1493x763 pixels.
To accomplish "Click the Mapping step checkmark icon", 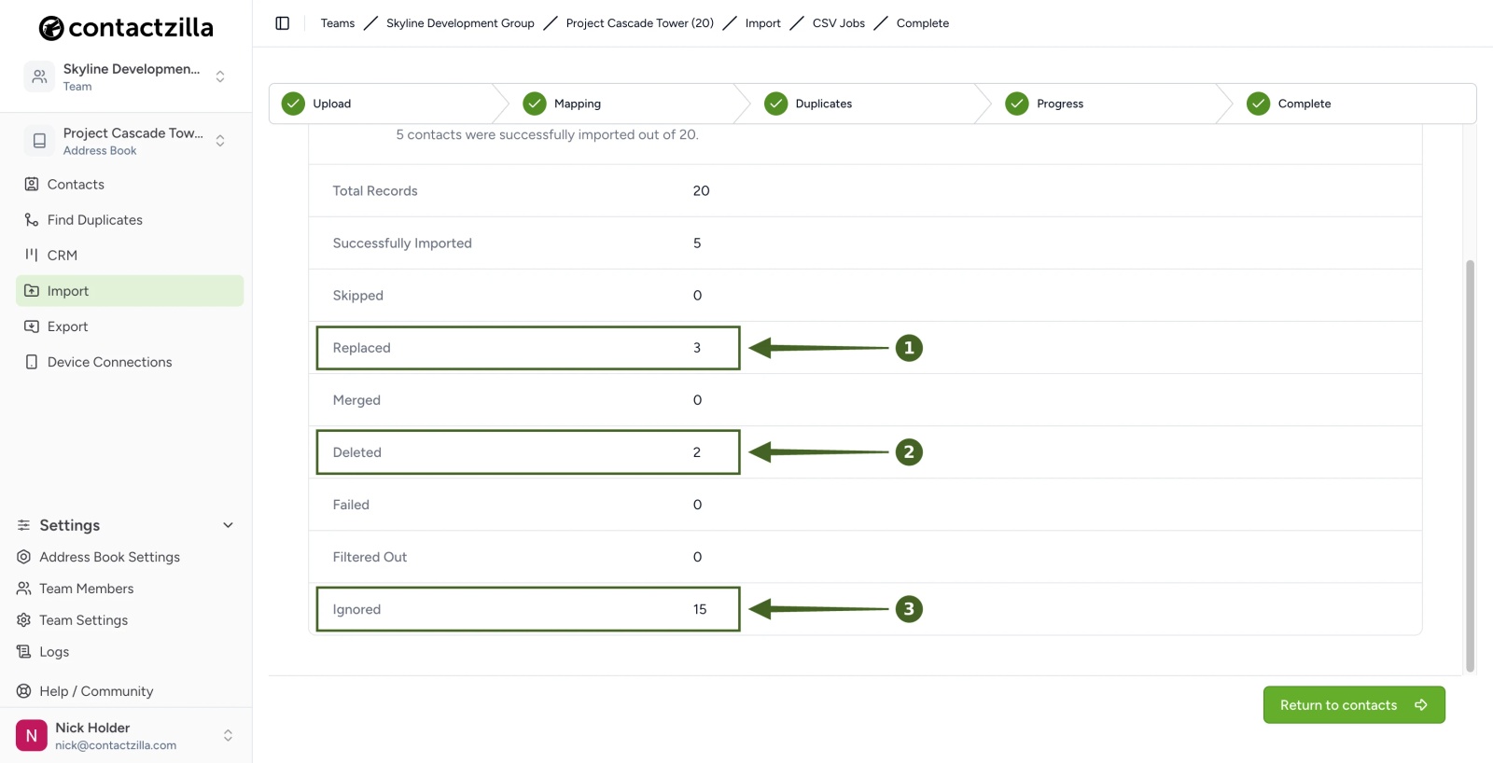I will [x=535, y=104].
